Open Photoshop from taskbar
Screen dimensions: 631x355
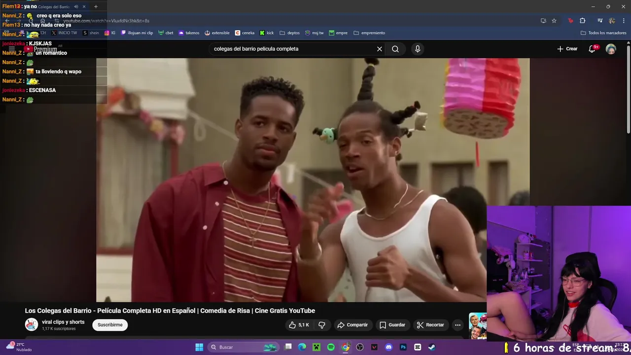(403, 347)
